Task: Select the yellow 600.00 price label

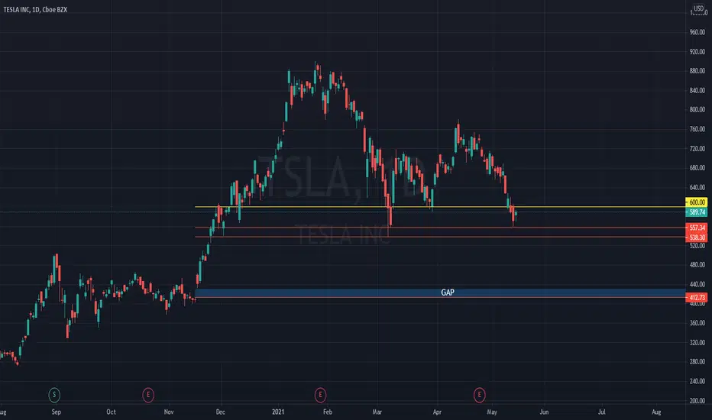Action: [697, 202]
